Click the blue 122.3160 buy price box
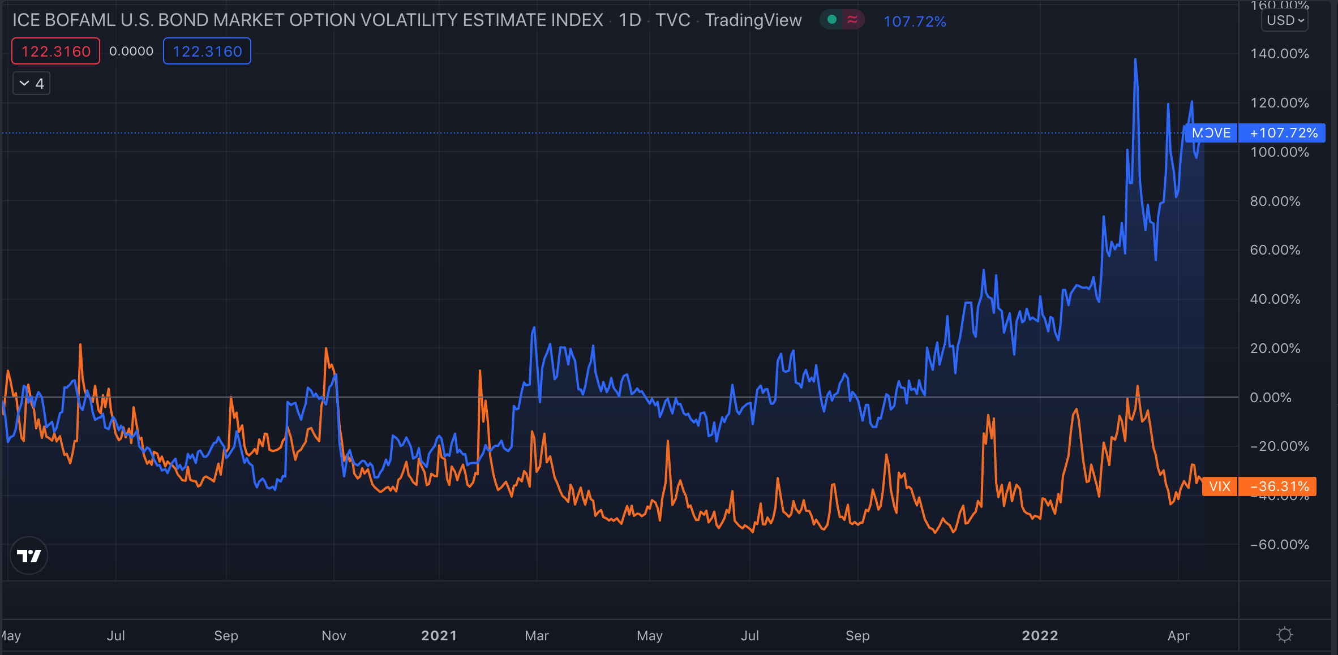 207,51
